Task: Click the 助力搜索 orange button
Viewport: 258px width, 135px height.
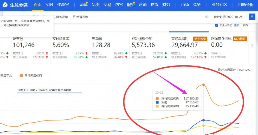Action: pos(200,39)
